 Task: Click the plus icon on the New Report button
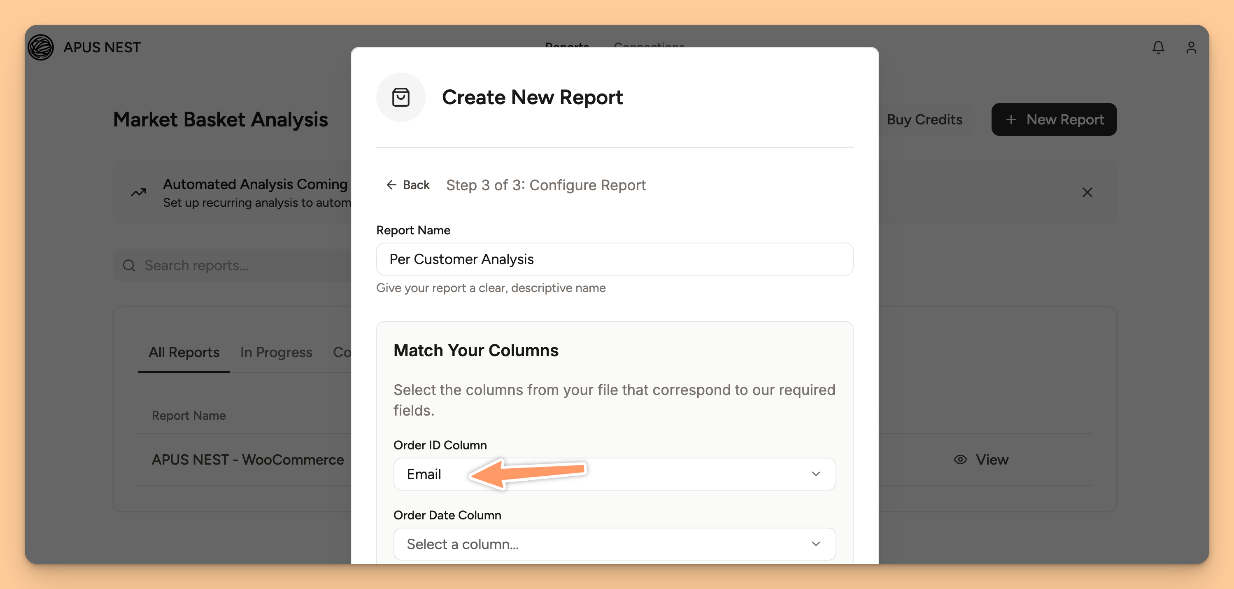tap(1012, 119)
